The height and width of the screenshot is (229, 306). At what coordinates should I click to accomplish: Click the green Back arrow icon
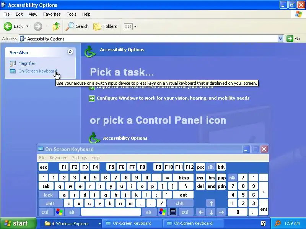coord(8,26)
